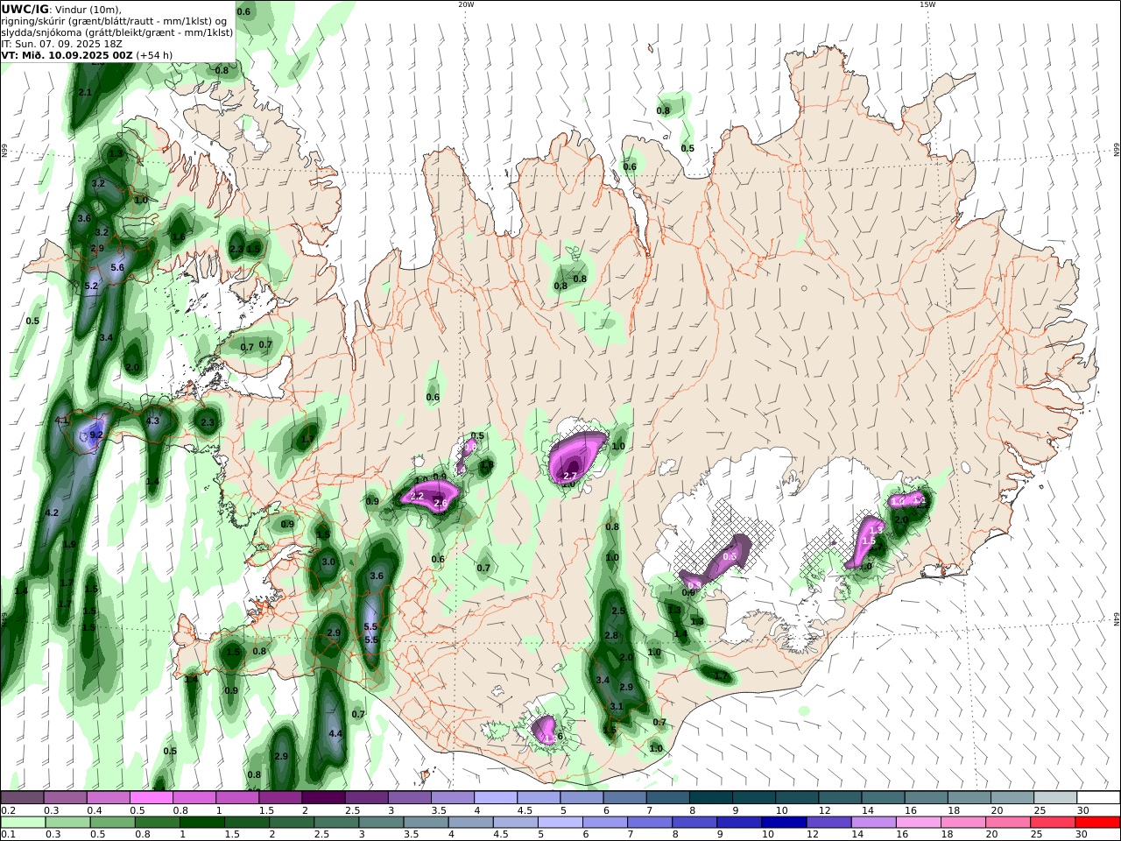Click the "64N" latitude label at right edge
This screenshot has width=1121, height=841.
tap(1117, 619)
